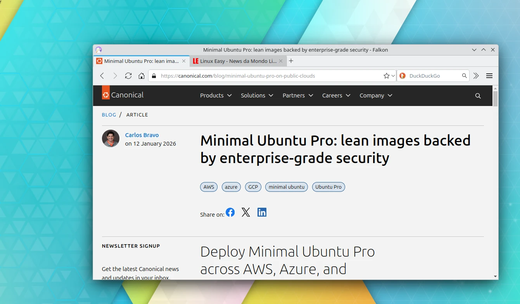Open the Solutions dropdown
The height and width of the screenshot is (304, 520).
pyautogui.click(x=256, y=96)
